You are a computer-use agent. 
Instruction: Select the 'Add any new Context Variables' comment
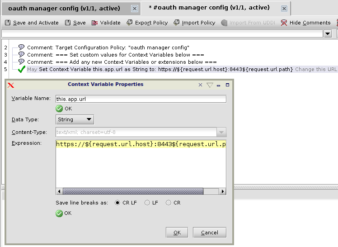[122, 62]
